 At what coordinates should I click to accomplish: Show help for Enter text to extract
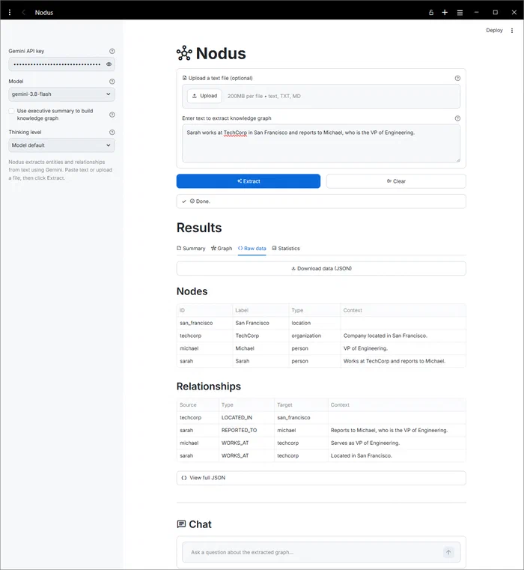457,118
